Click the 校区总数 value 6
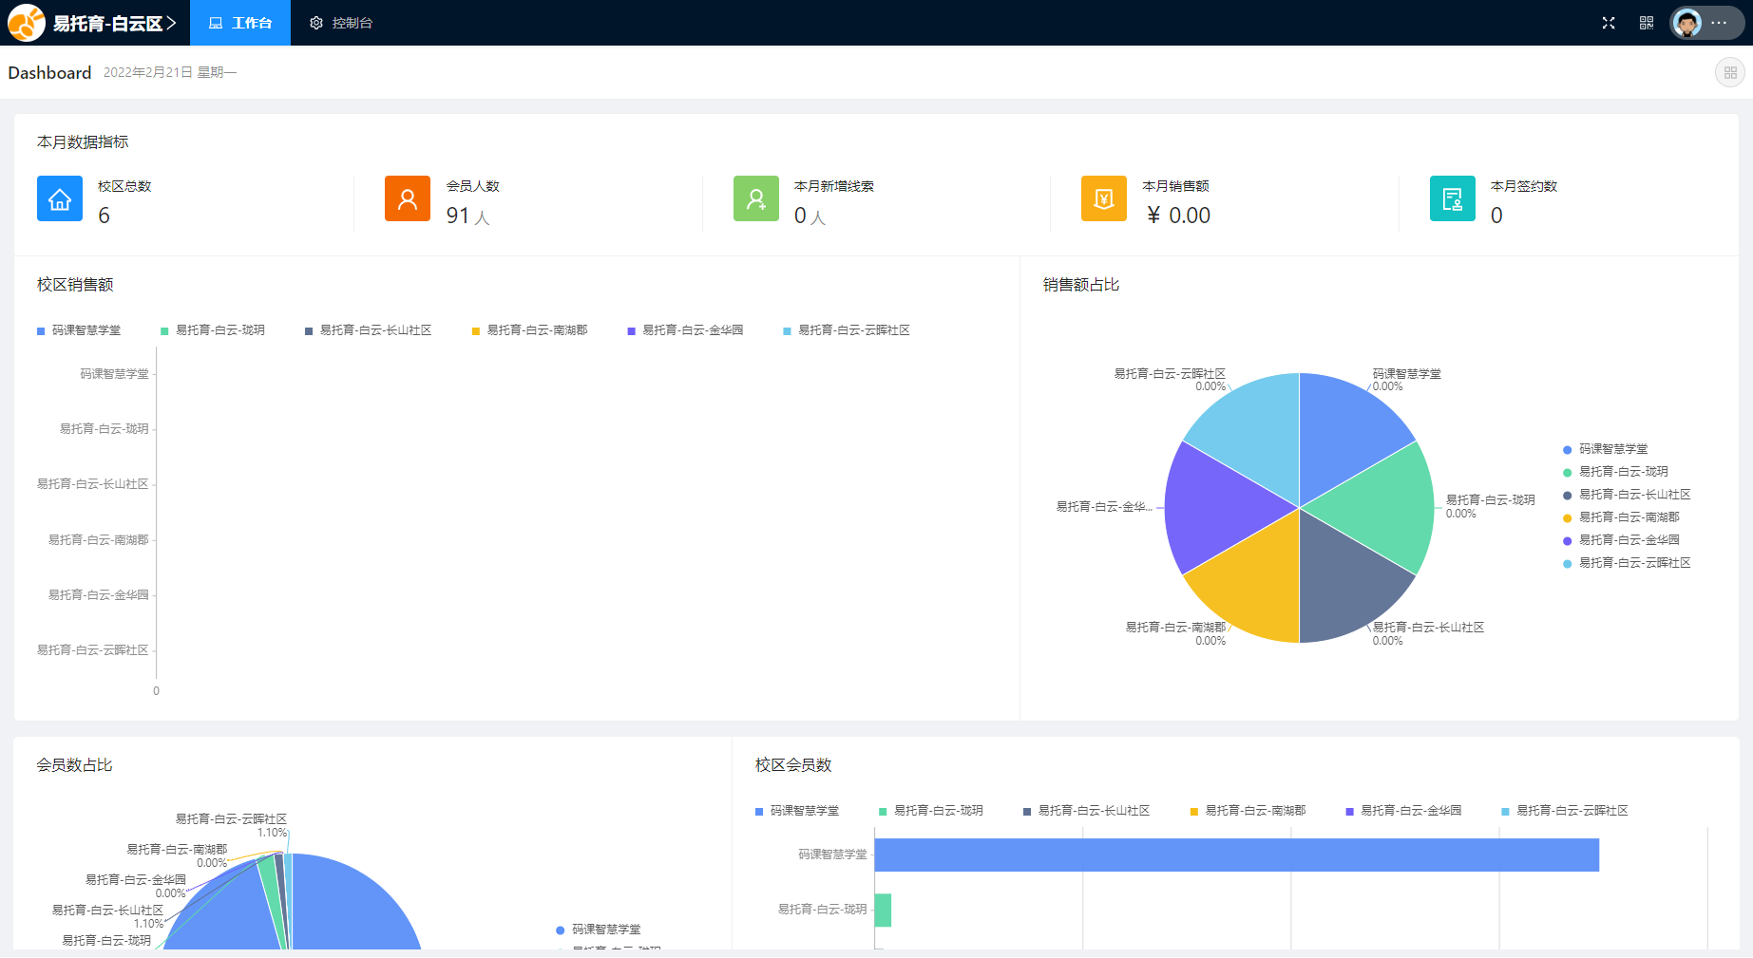Image resolution: width=1753 pixels, height=958 pixels. [105, 216]
